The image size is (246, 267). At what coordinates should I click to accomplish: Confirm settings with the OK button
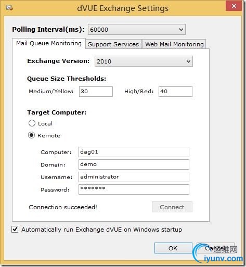(x=173, y=248)
